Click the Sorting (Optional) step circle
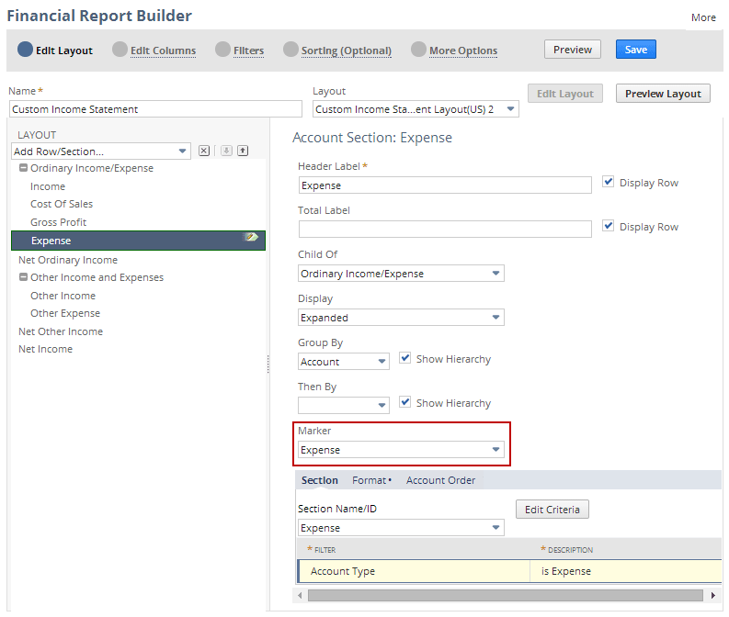Image resolution: width=729 pixels, height=617 pixels. point(290,50)
